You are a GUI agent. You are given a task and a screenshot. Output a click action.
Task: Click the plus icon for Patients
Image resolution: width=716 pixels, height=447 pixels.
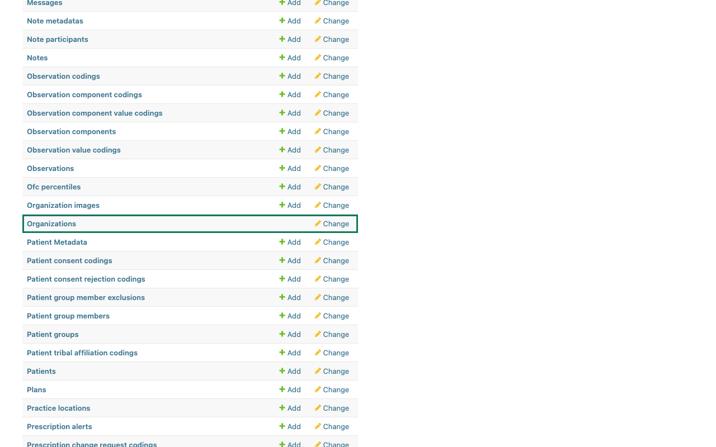pos(282,371)
